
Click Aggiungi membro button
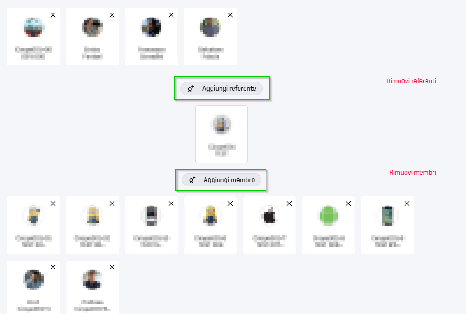(222, 180)
